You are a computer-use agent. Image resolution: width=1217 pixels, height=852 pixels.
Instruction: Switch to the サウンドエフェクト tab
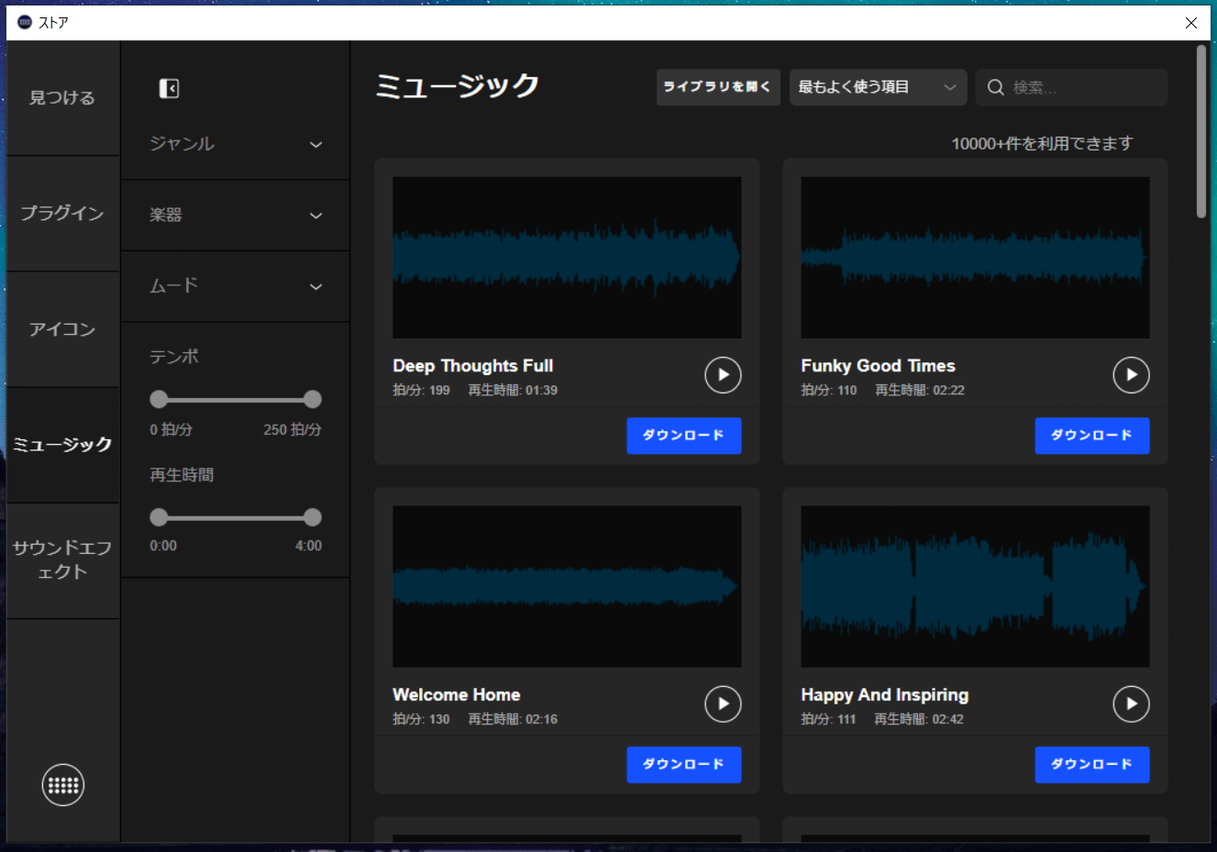click(62, 560)
